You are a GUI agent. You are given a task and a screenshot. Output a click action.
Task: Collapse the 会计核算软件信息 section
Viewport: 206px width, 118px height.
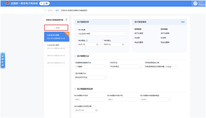pos(75,89)
